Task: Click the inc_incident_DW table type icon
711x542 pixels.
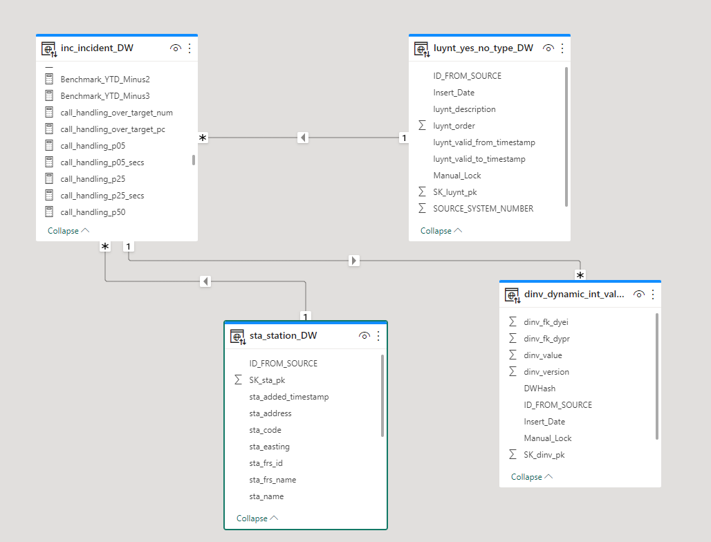Action: point(49,49)
